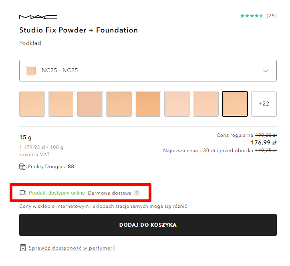This screenshot has width=290, height=266.
Task: Select the darkest fifth shade swatch
Action: coord(148,104)
